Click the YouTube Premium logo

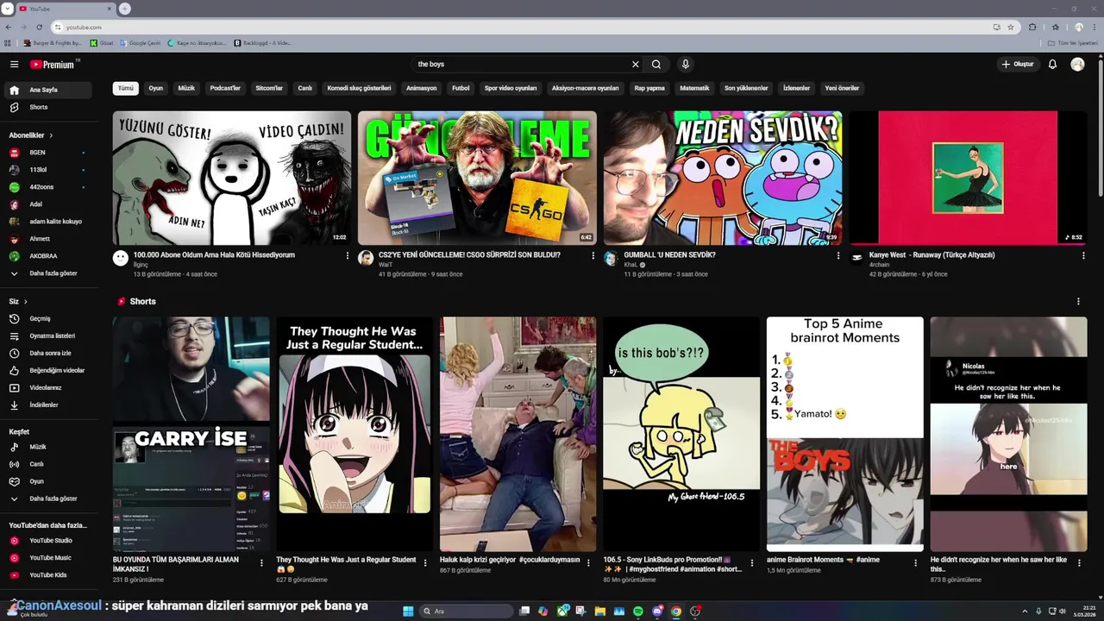coord(53,65)
